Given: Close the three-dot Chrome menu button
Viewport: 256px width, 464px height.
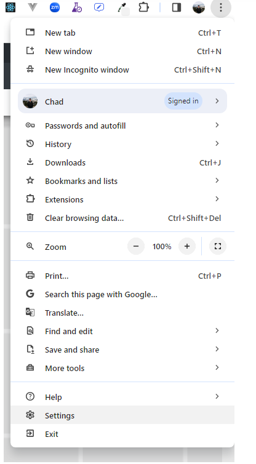Looking at the screenshot, I should click(x=221, y=7).
